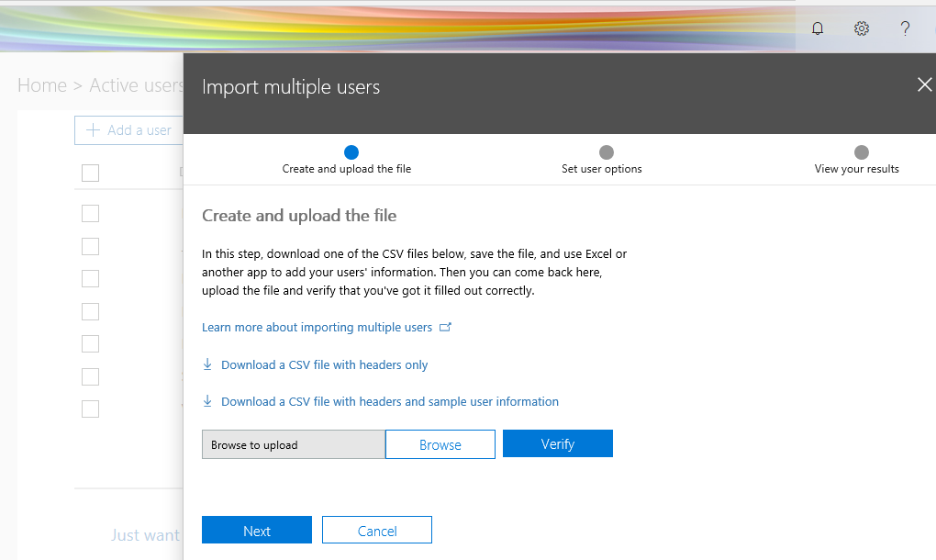Viewport: 936px width, 560px height.
Task: Check the topmost user row checkbox
Action: tap(90, 213)
